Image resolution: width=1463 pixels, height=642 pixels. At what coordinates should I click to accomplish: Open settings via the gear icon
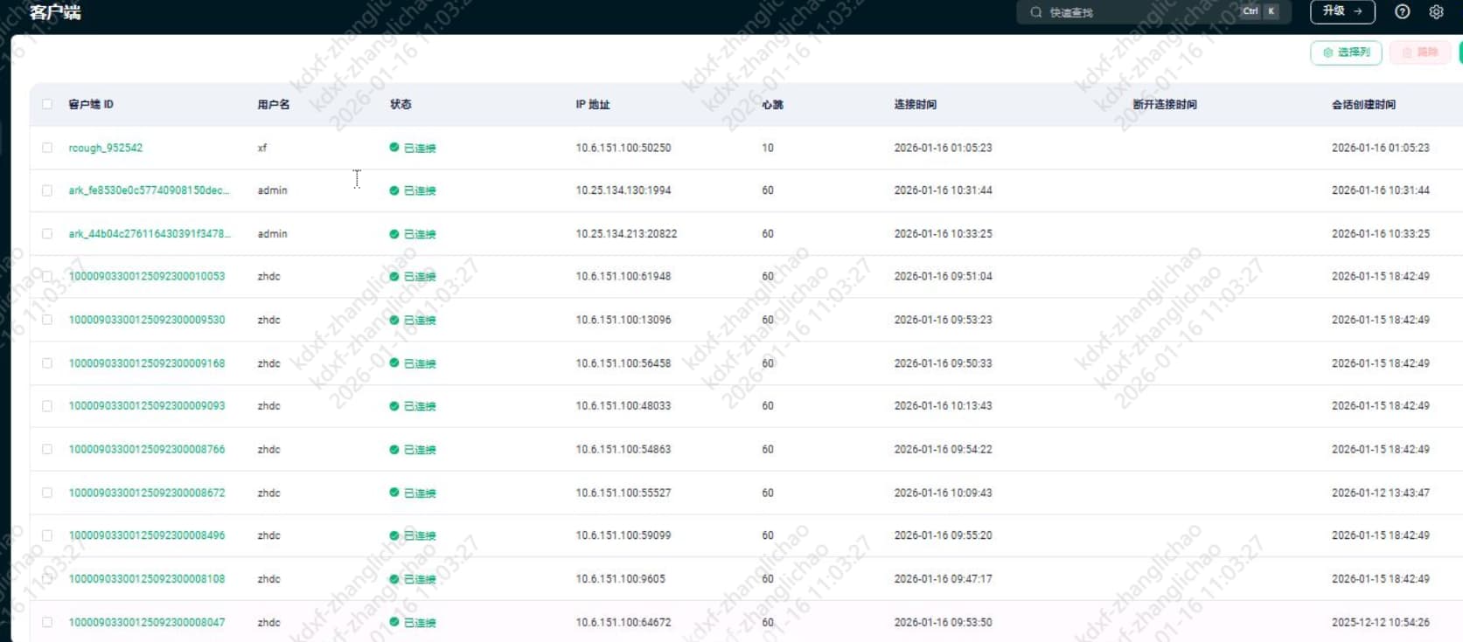click(1436, 11)
